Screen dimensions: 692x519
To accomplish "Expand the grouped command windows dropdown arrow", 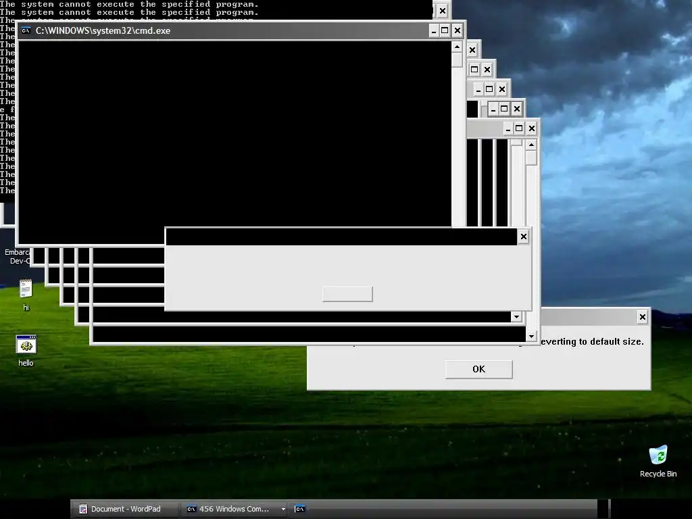I will (x=283, y=509).
